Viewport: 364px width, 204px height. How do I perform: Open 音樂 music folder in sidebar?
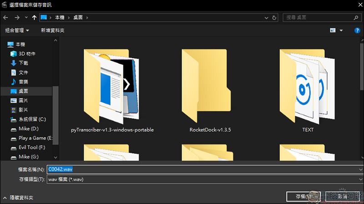23,82
